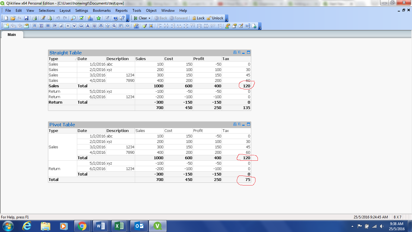The width and height of the screenshot is (412, 232).
Task: Open the Bookmarks menu
Action: 102,10
